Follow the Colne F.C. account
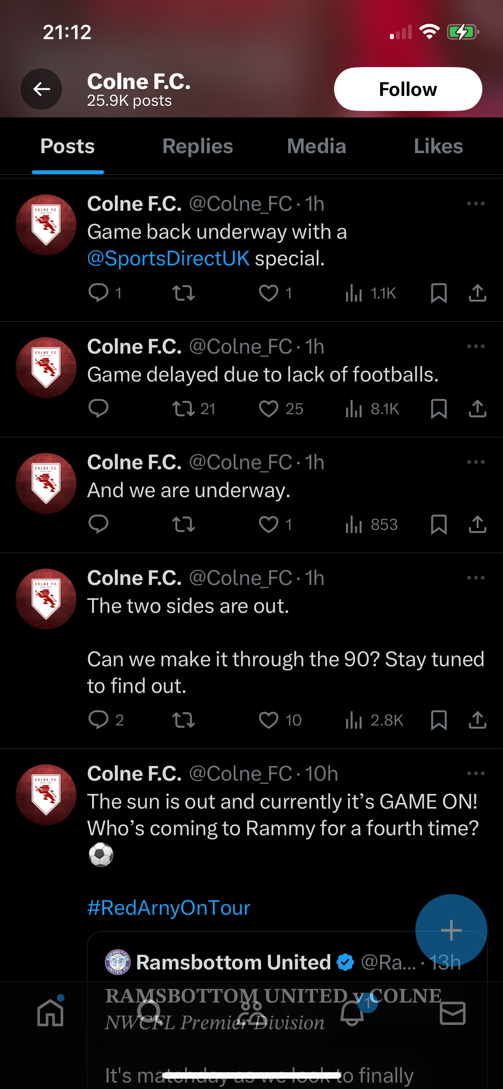Image resolution: width=503 pixels, height=1089 pixels. pyautogui.click(x=408, y=89)
